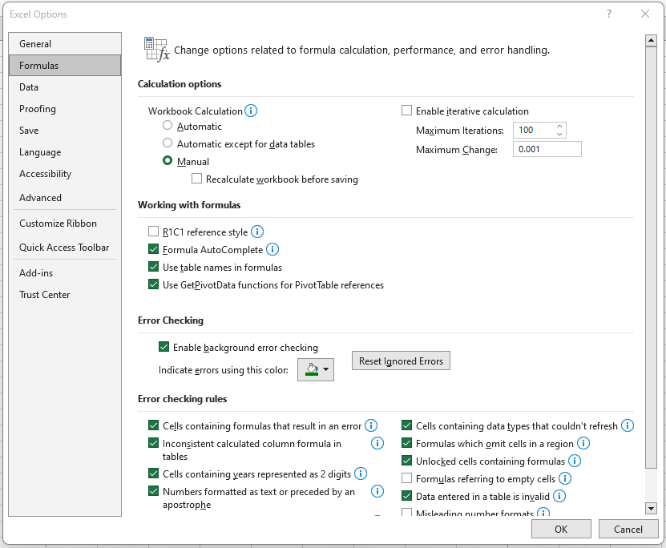Open the Trust Center category
Image resolution: width=666 pixels, height=548 pixels.
click(44, 295)
